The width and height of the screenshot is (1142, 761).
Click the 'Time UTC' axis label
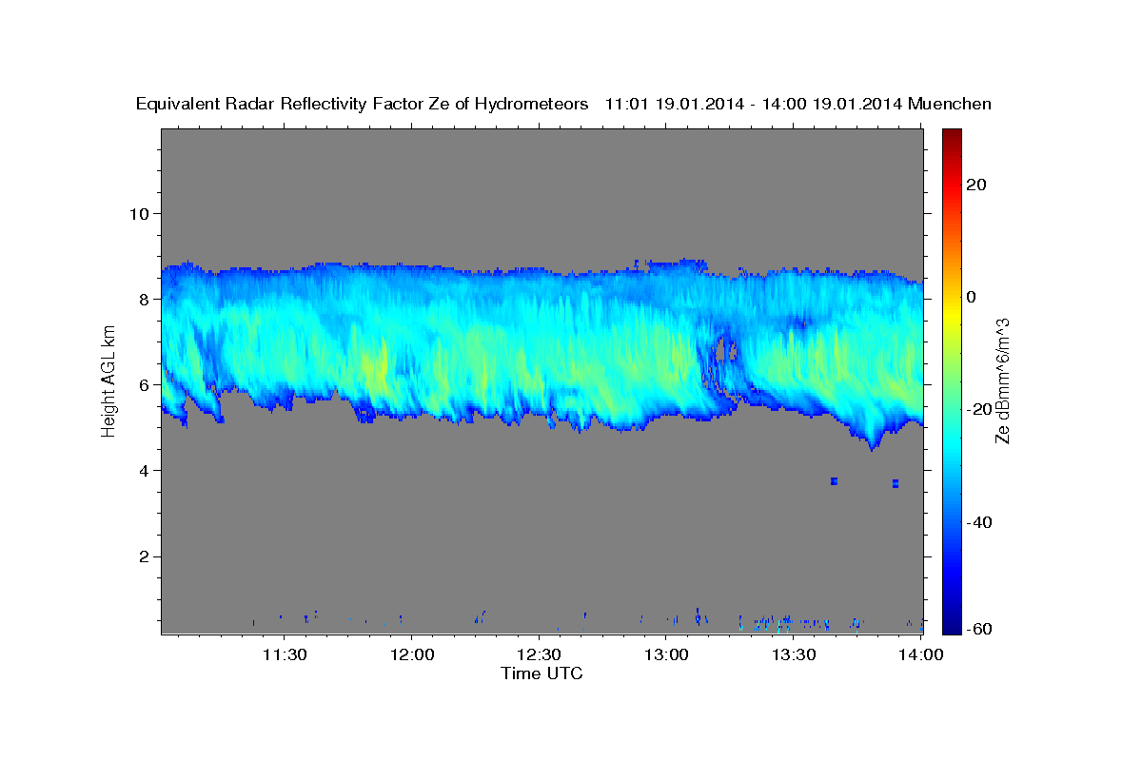(x=541, y=673)
